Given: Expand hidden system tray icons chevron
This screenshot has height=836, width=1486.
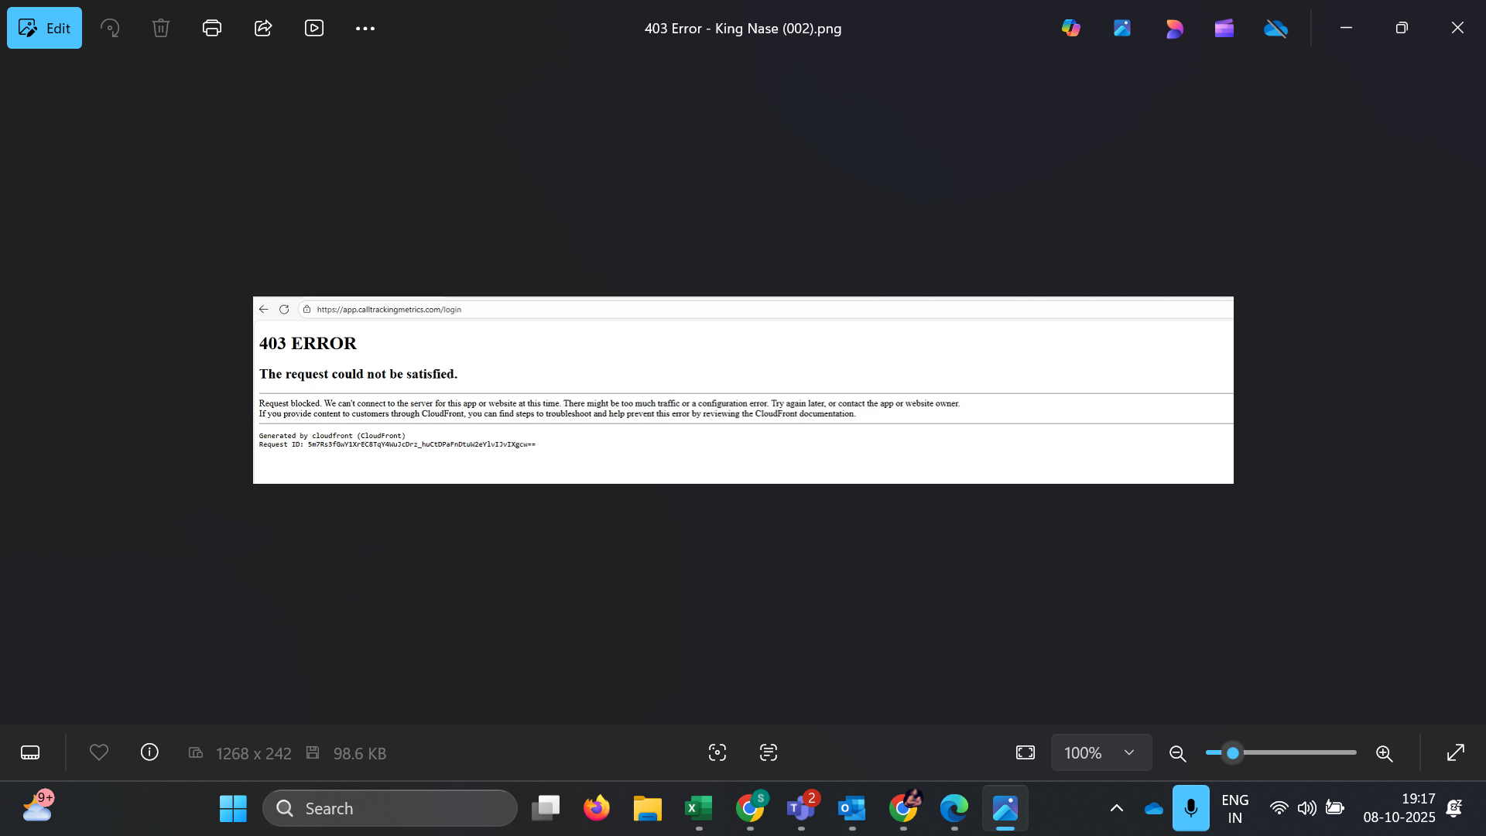Looking at the screenshot, I should 1117,808.
